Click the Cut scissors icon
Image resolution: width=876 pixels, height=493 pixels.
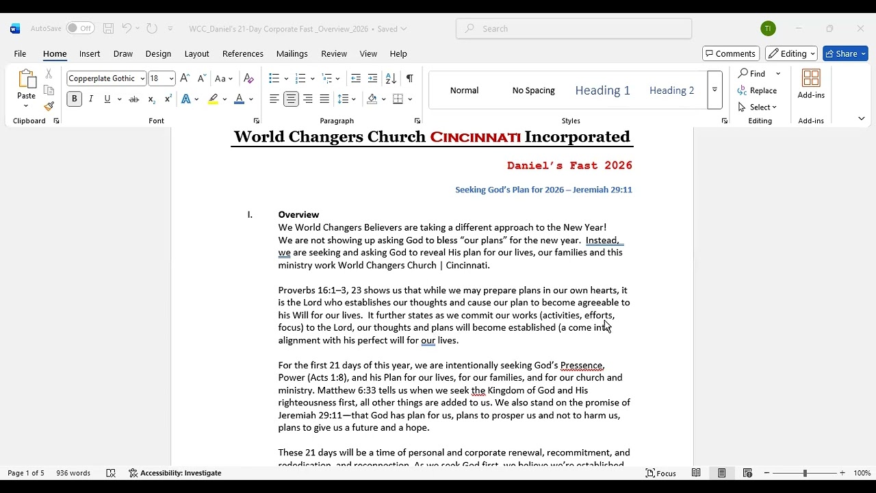[49, 74]
